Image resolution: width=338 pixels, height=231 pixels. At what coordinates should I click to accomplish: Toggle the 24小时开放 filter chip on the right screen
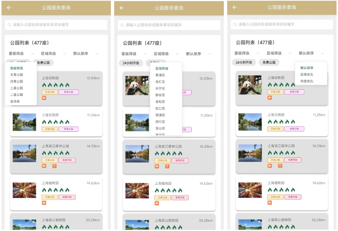pos(244,63)
